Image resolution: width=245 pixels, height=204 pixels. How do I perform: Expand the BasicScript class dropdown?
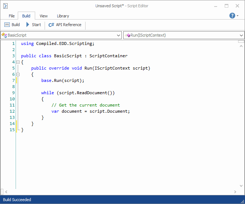(119, 35)
